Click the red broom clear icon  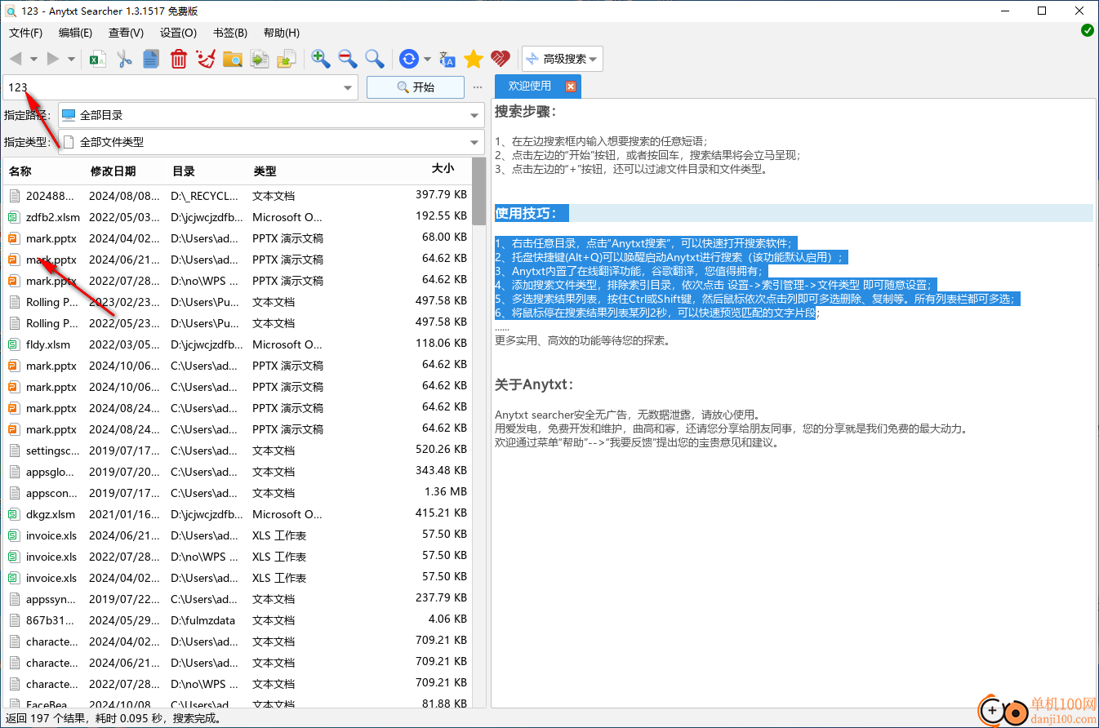(206, 59)
